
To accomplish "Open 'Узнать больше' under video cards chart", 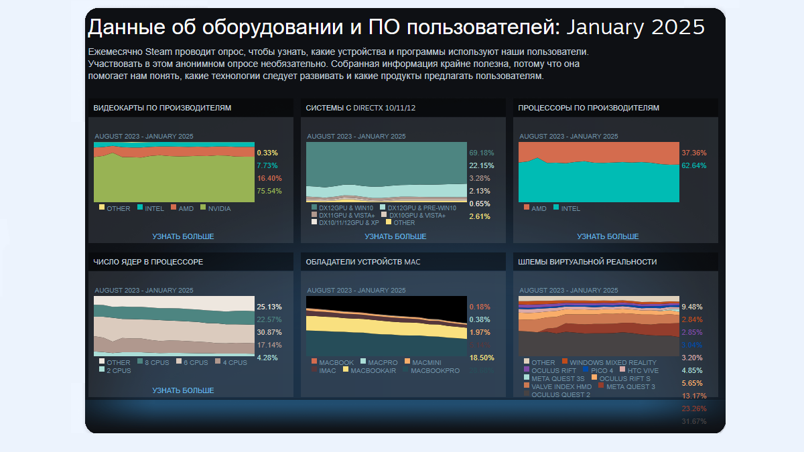I will pyautogui.click(x=183, y=236).
